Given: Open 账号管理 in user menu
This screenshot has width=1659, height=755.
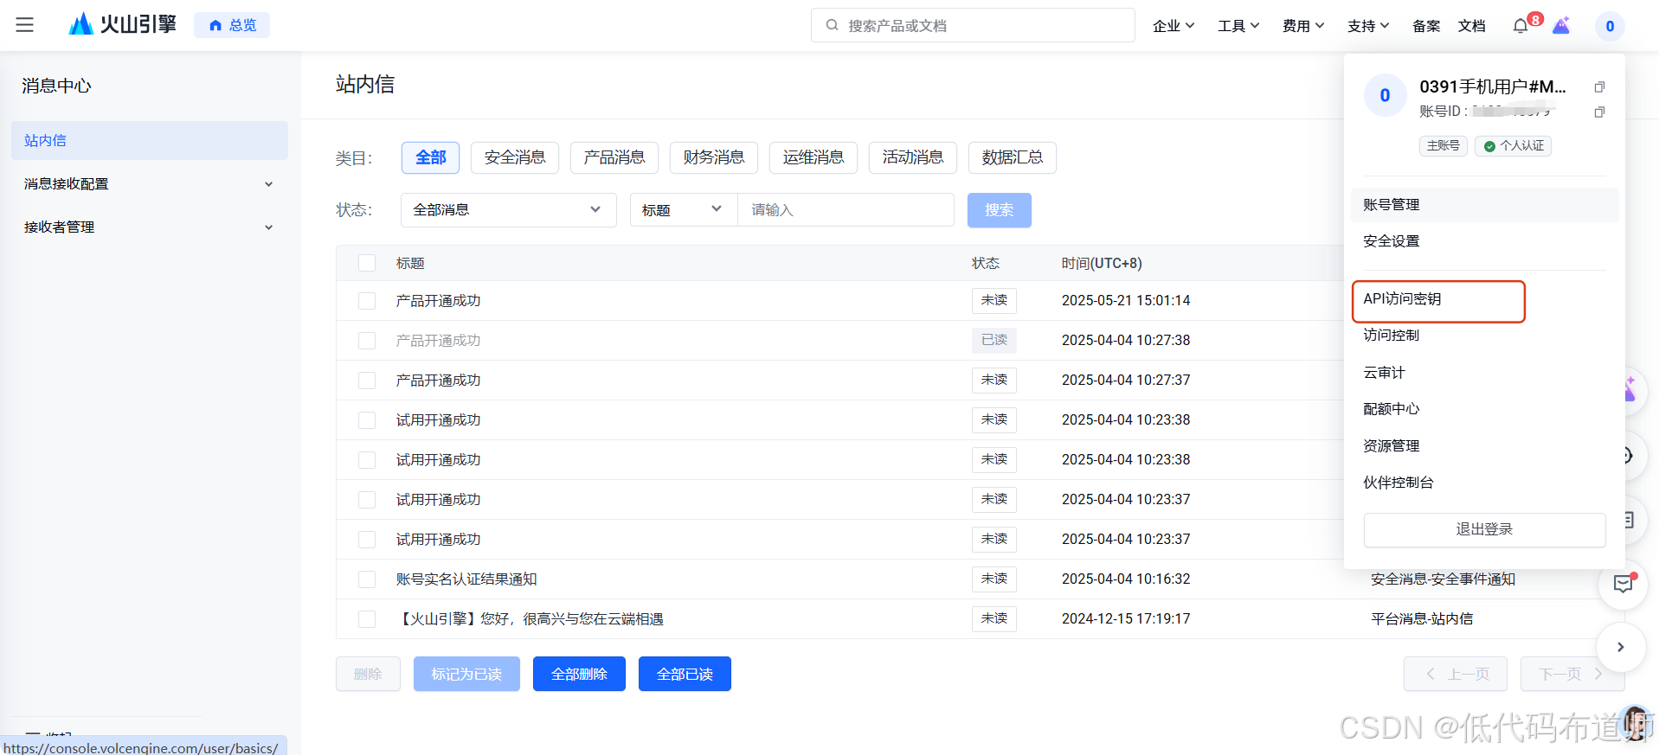Looking at the screenshot, I should 1484,205.
